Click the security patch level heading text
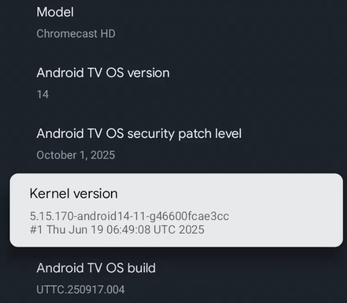347x303 pixels. pos(139,134)
